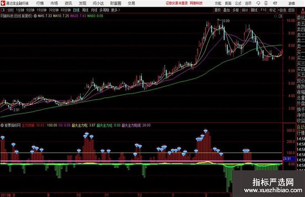Open the 功能 menu
This screenshot has width=305, height=197.
tap(218, 3)
